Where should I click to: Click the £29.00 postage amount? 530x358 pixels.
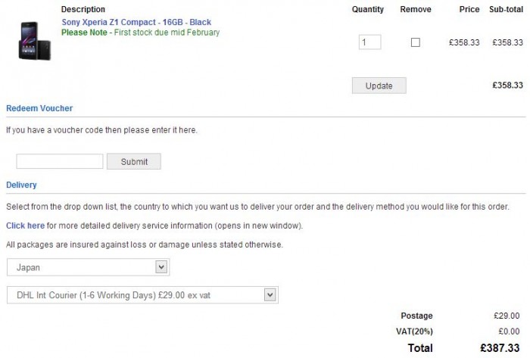[x=507, y=315]
